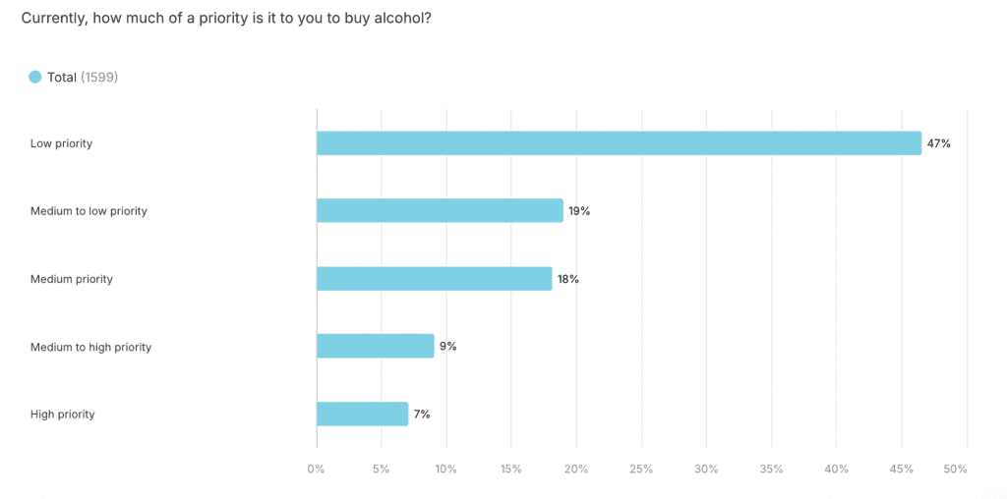Select the Medium to low priority label
1007x499 pixels.
pos(89,211)
